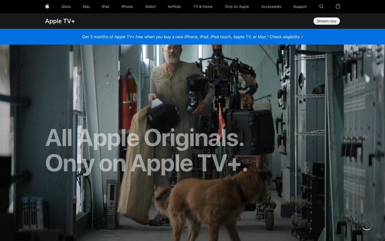Open the Support page link

[x=300, y=7]
